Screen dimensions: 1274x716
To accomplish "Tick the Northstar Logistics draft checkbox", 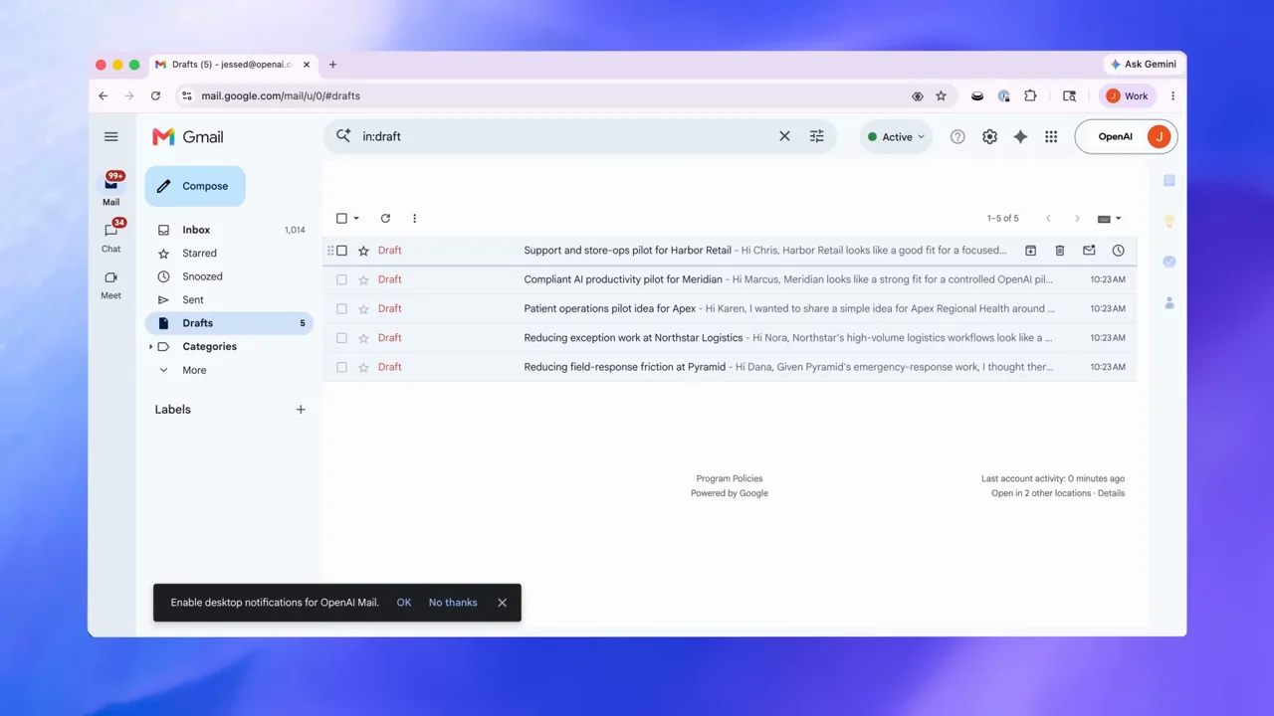I will coord(341,338).
